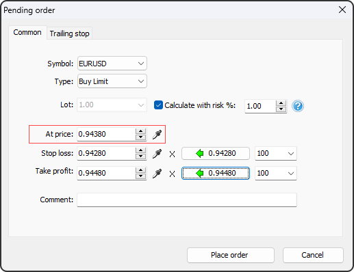354x272 pixels.
Task: Pick At price with the eyedropper icon
Action: (157, 134)
